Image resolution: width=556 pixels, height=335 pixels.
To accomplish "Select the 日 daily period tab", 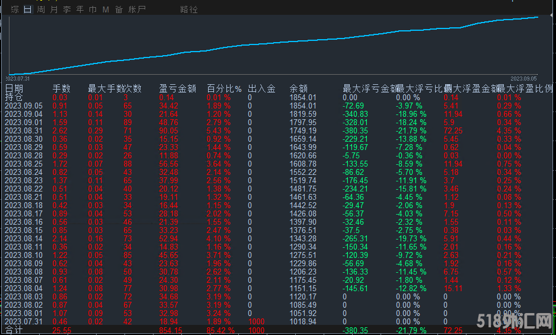I will 27,9.
